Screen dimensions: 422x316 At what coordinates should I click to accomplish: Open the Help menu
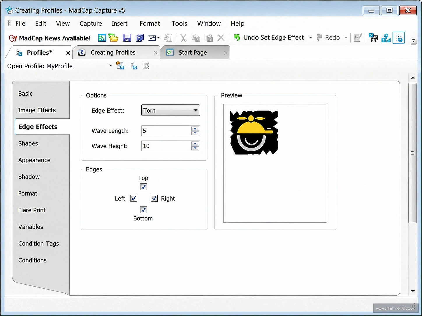click(238, 24)
